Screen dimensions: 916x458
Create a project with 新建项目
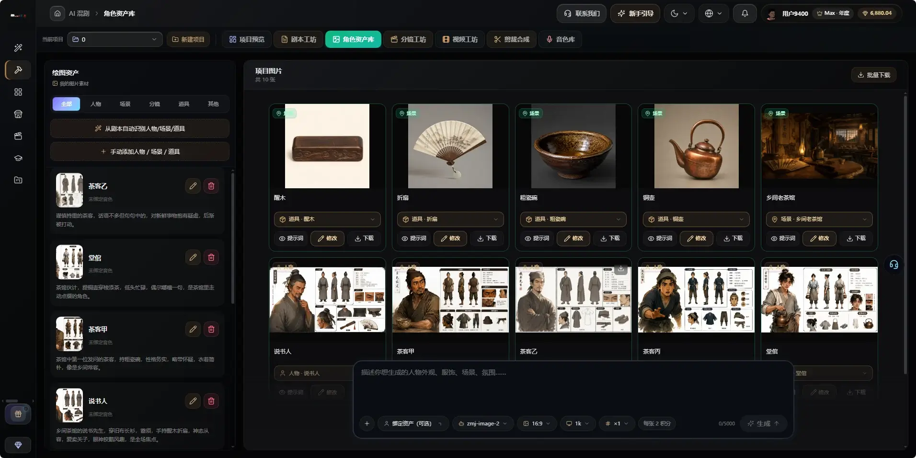click(x=188, y=39)
